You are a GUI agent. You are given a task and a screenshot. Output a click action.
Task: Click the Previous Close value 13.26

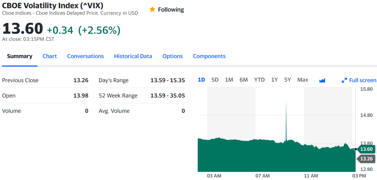(x=81, y=80)
